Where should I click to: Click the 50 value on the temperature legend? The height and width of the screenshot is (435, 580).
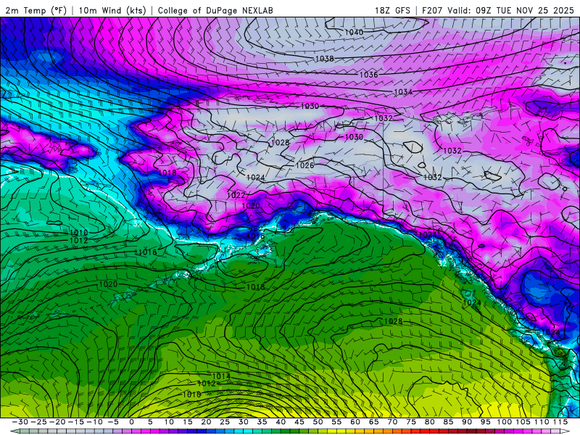point(318,422)
